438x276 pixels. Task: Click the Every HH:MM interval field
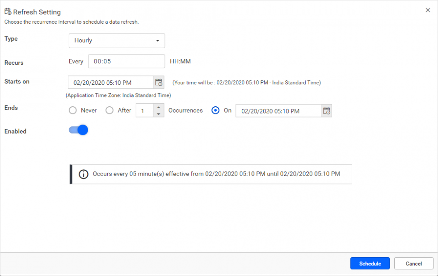pyautogui.click(x=126, y=61)
